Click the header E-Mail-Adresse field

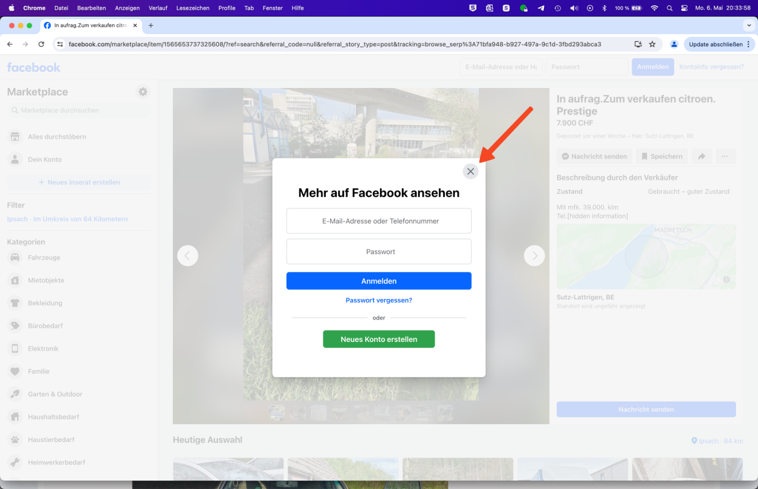(x=501, y=67)
